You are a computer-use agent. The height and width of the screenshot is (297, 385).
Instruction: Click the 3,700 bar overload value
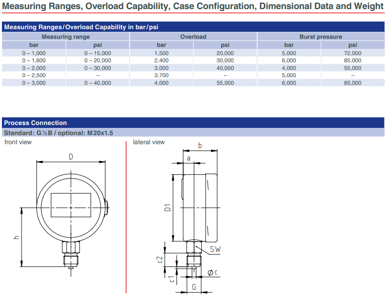[x=162, y=75]
